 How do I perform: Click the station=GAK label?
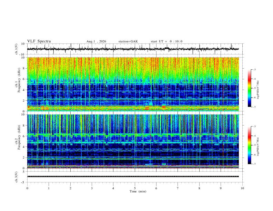tap(128, 41)
